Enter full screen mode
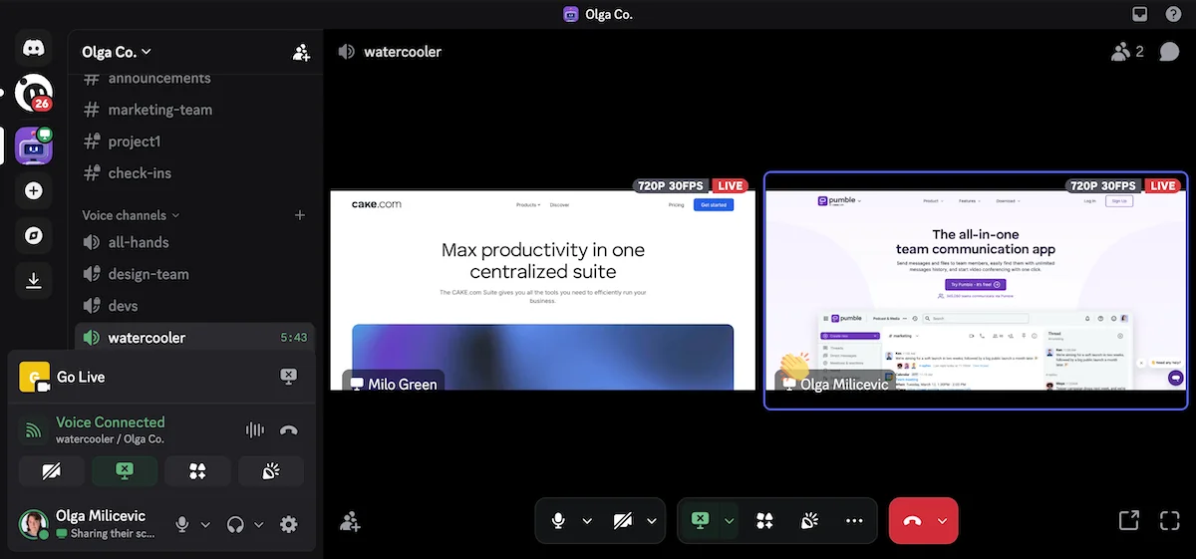 pyautogui.click(x=1169, y=520)
